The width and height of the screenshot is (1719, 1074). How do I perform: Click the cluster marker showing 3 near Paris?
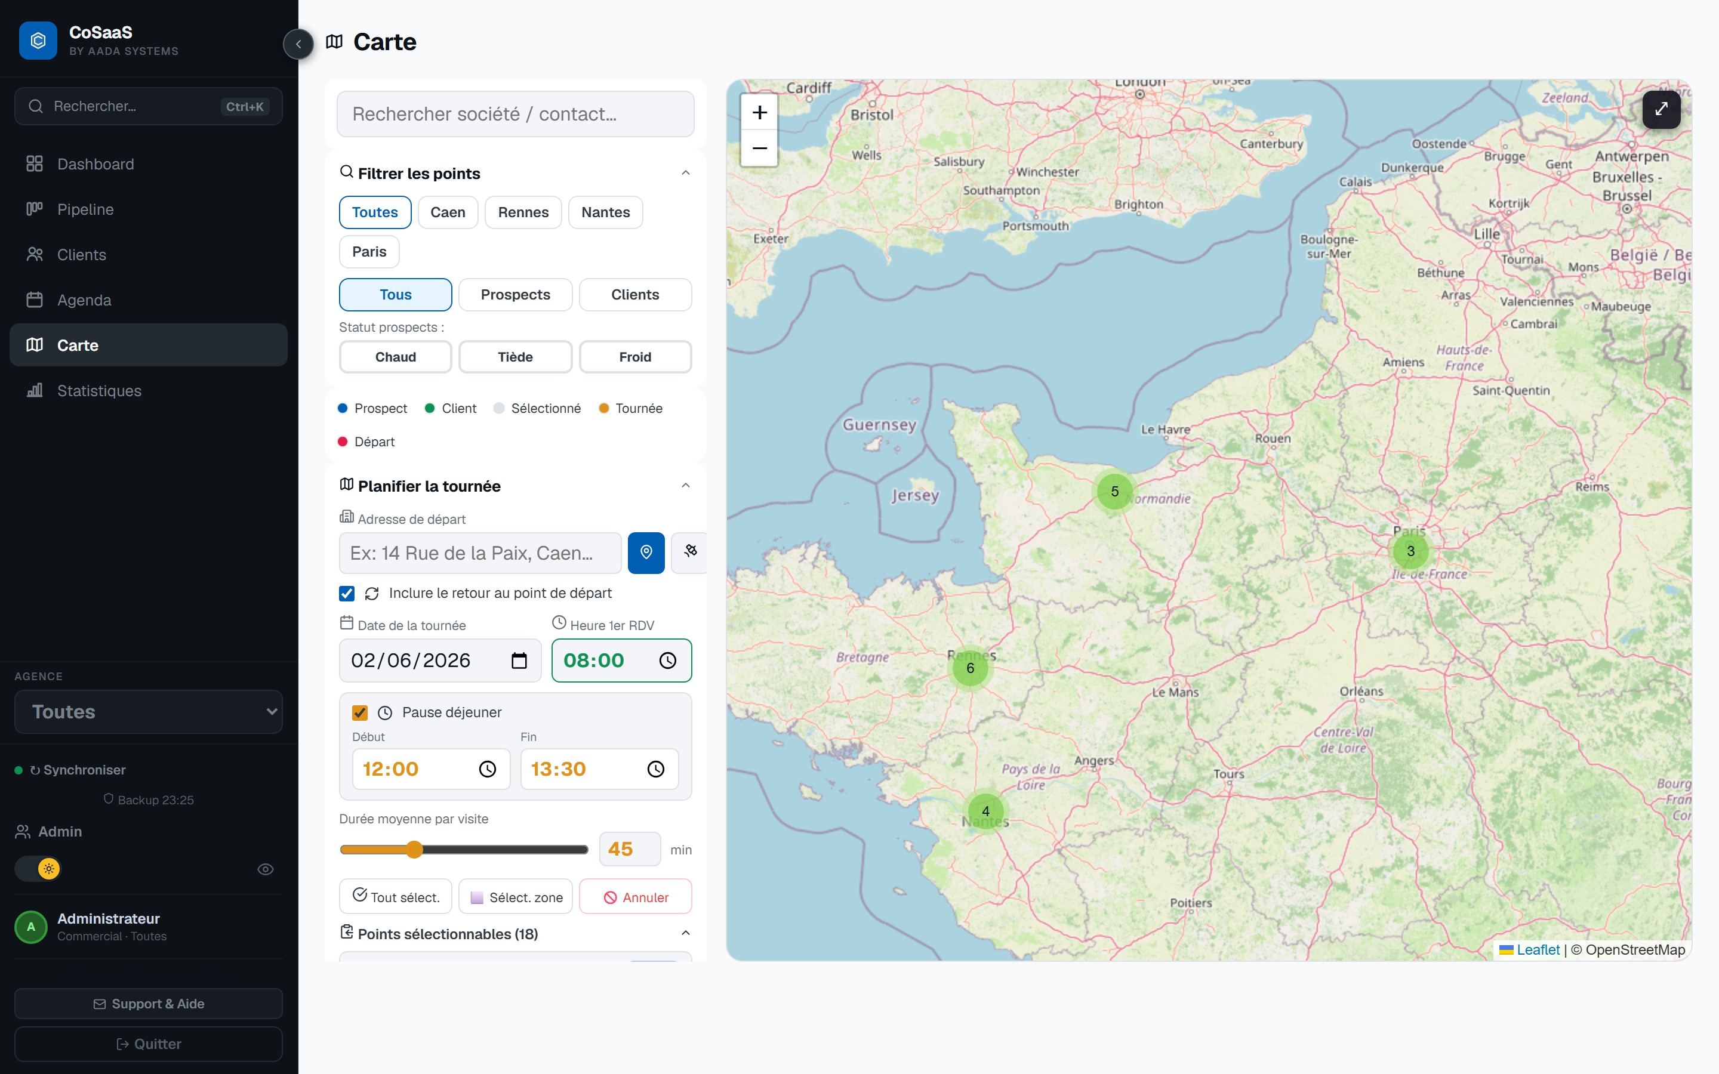tap(1411, 551)
